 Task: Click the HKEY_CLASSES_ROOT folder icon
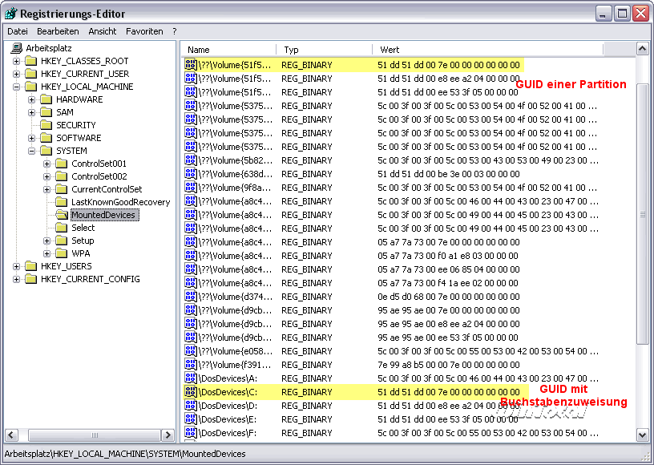tap(31, 61)
